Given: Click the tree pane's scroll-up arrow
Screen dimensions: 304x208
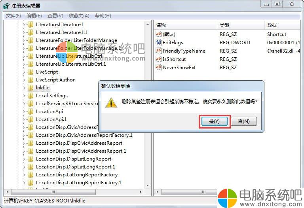Looking at the screenshot, I should 148,24.
